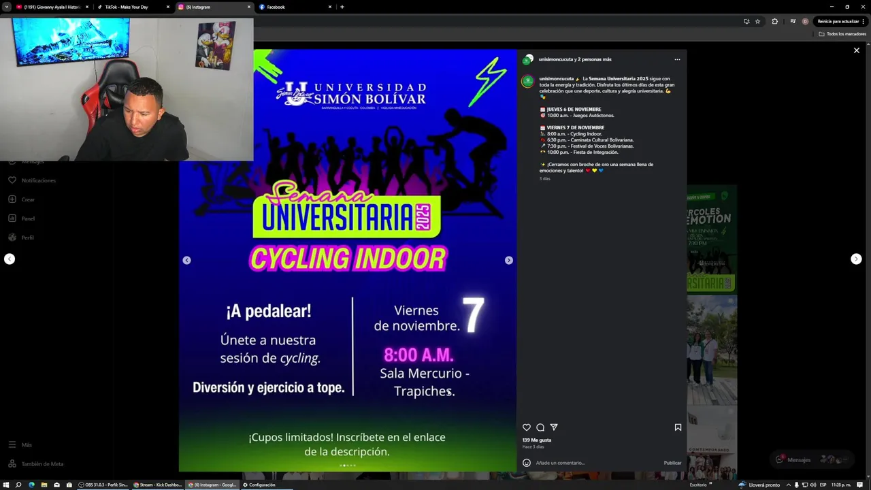Open the two women photo thumbnail
871x490 pixels.
[712, 350]
